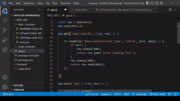Click the line 13 gutter number
Screen dimensions: 180x101
(x=51, y=49)
